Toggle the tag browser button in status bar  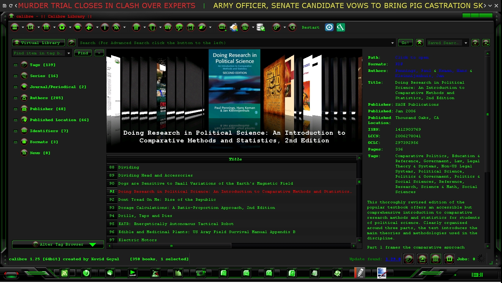[409, 259]
